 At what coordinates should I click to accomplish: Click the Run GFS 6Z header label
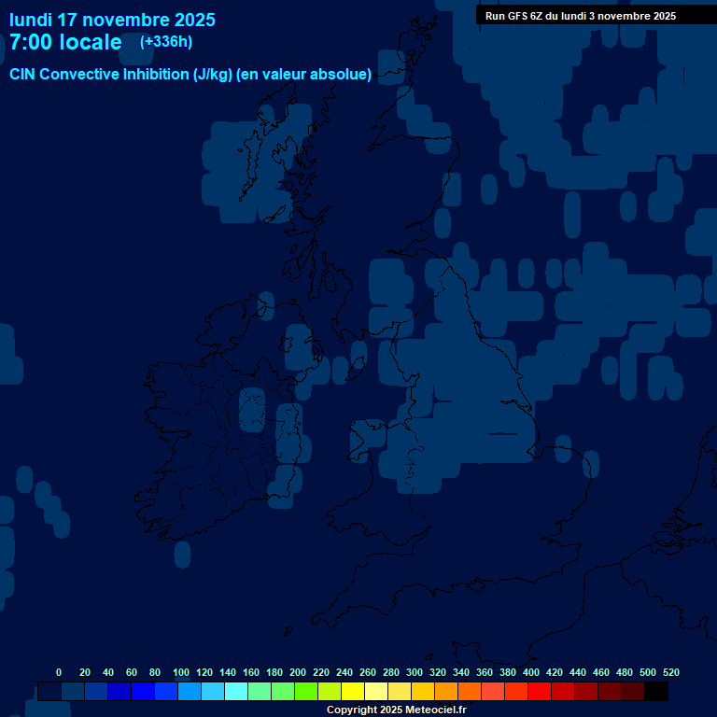581,16
